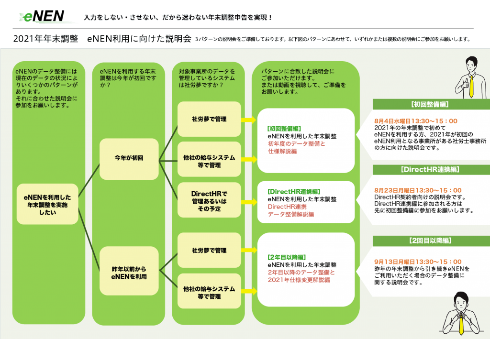Screen dimensions: 490x339
Task: Open the [2年目以降編] white card
Action: [306, 269]
